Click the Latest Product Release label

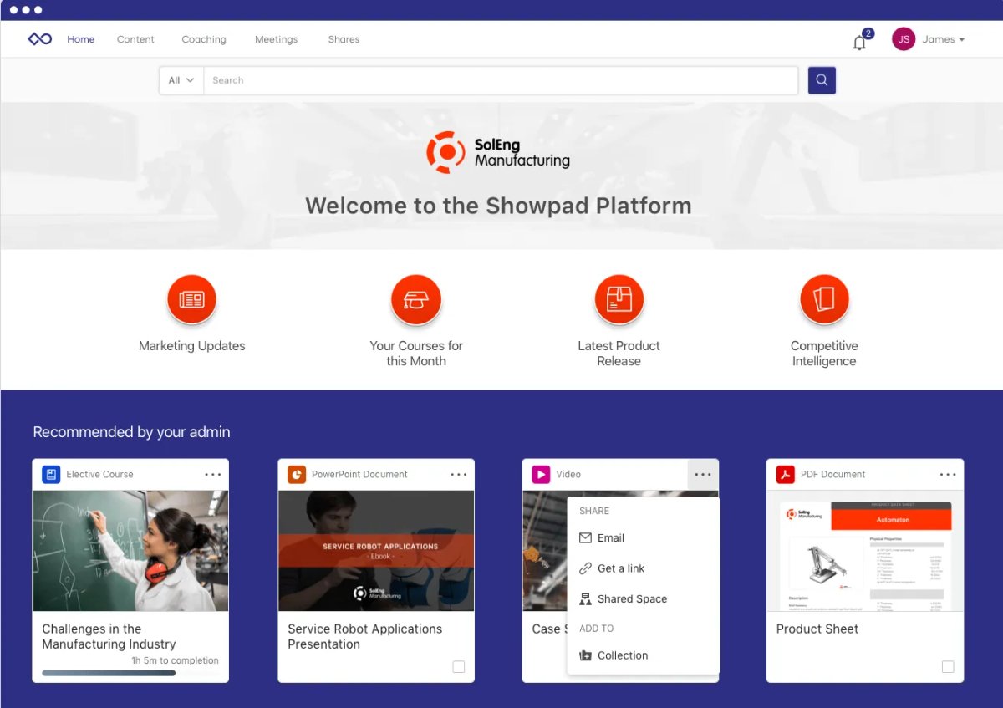pos(619,354)
